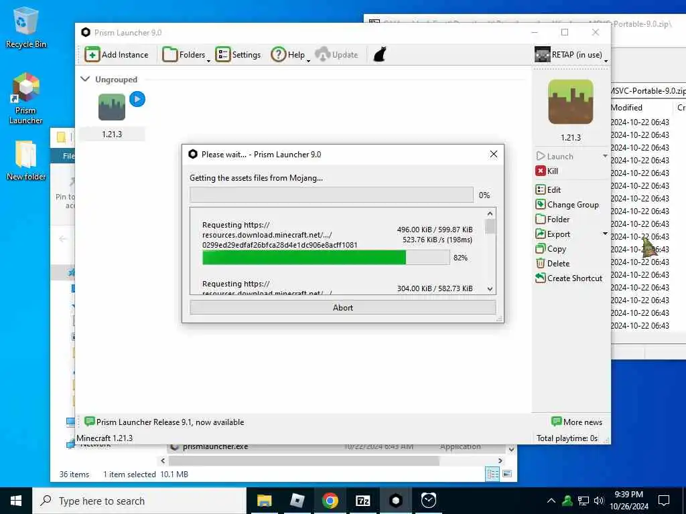
Task: Abort the assets download
Action: coord(342,307)
